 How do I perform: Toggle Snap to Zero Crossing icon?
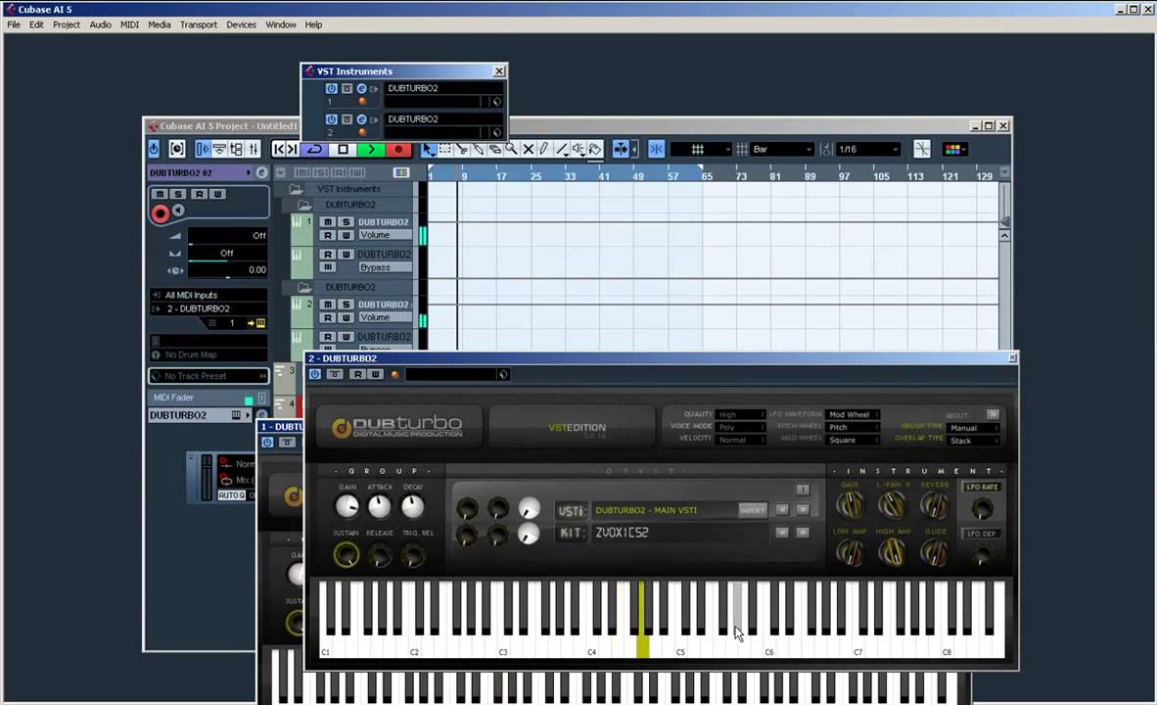pos(922,149)
